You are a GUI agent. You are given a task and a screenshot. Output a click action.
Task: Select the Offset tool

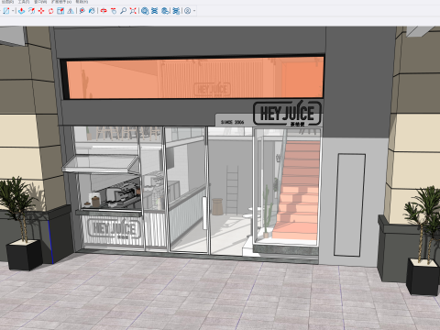coord(31,11)
